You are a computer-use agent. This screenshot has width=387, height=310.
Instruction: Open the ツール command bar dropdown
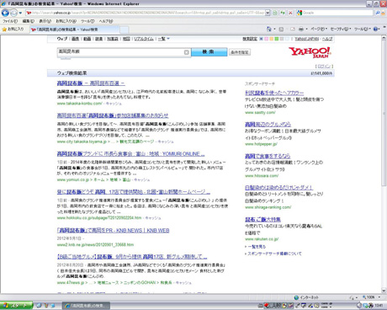(x=363, y=29)
